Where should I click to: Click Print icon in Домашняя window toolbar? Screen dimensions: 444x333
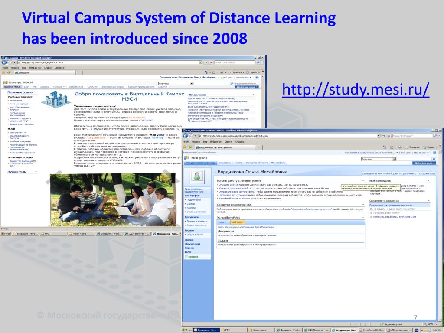[x=222, y=72]
